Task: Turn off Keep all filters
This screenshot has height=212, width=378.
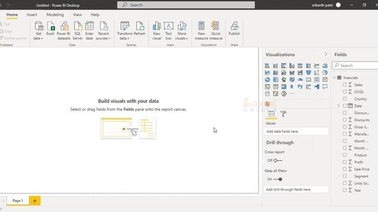Action: point(278,179)
